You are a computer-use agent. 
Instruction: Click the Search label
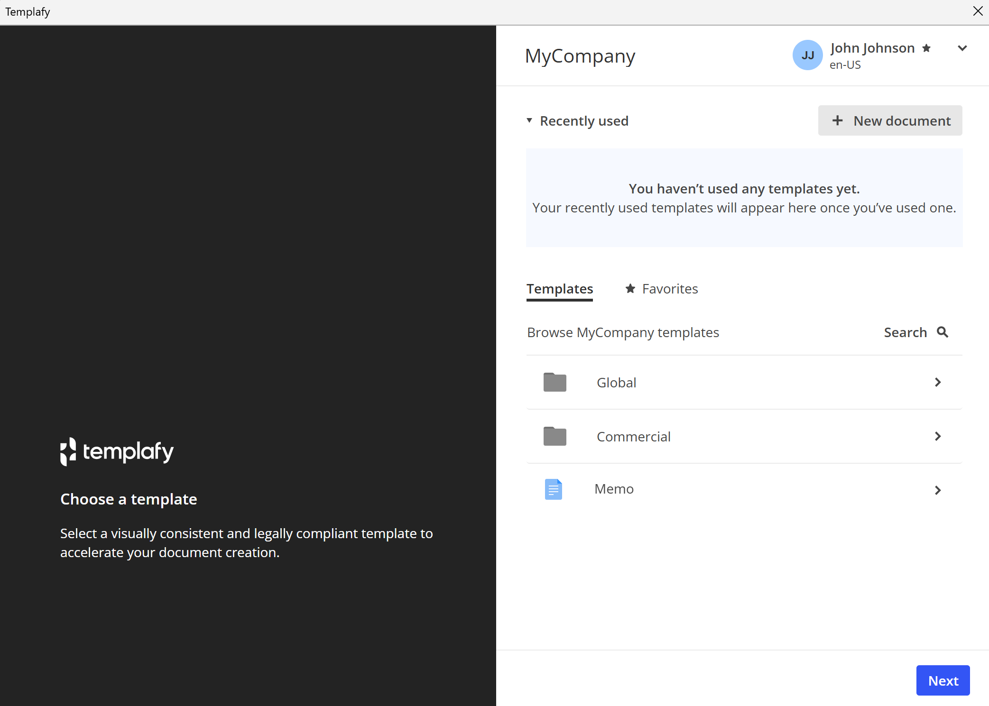click(905, 332)
